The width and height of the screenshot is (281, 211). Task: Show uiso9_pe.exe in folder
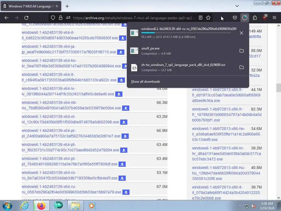pyautogui.click(x=241, y=51)
